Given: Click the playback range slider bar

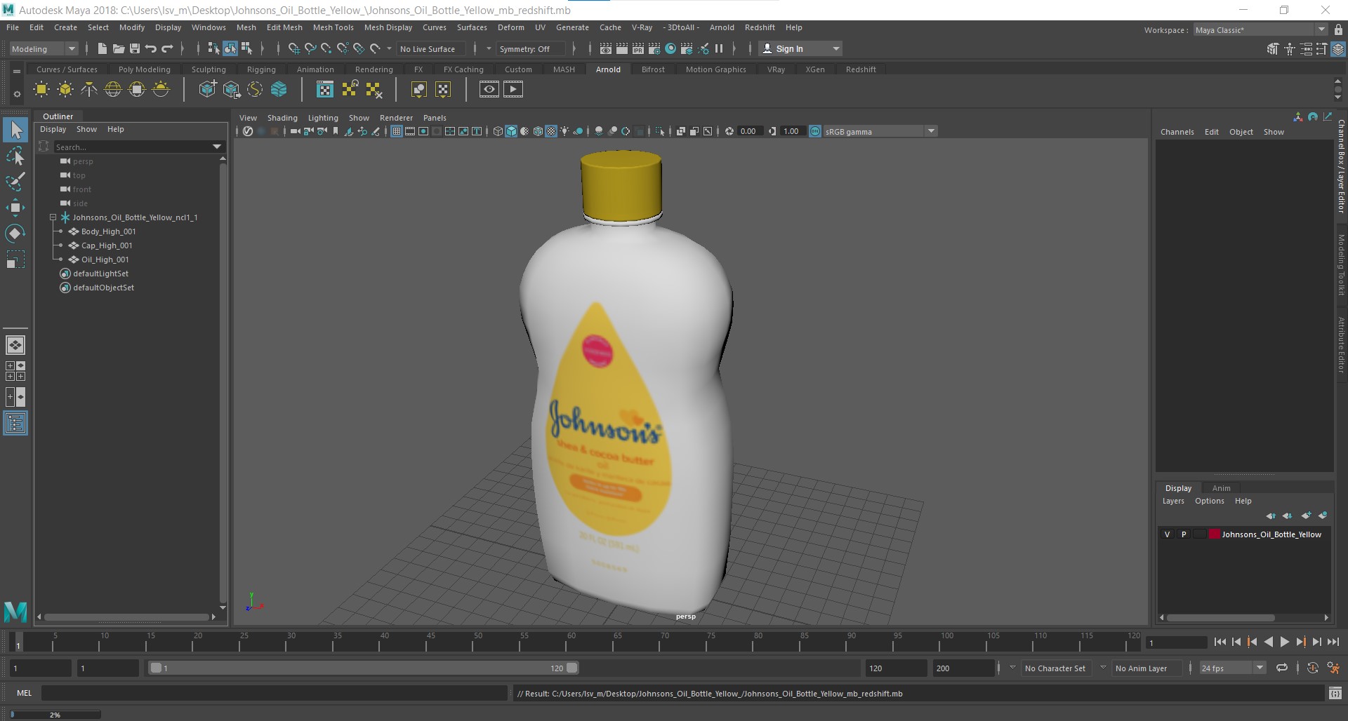Looking at the screenshot, I should (364, 668).
